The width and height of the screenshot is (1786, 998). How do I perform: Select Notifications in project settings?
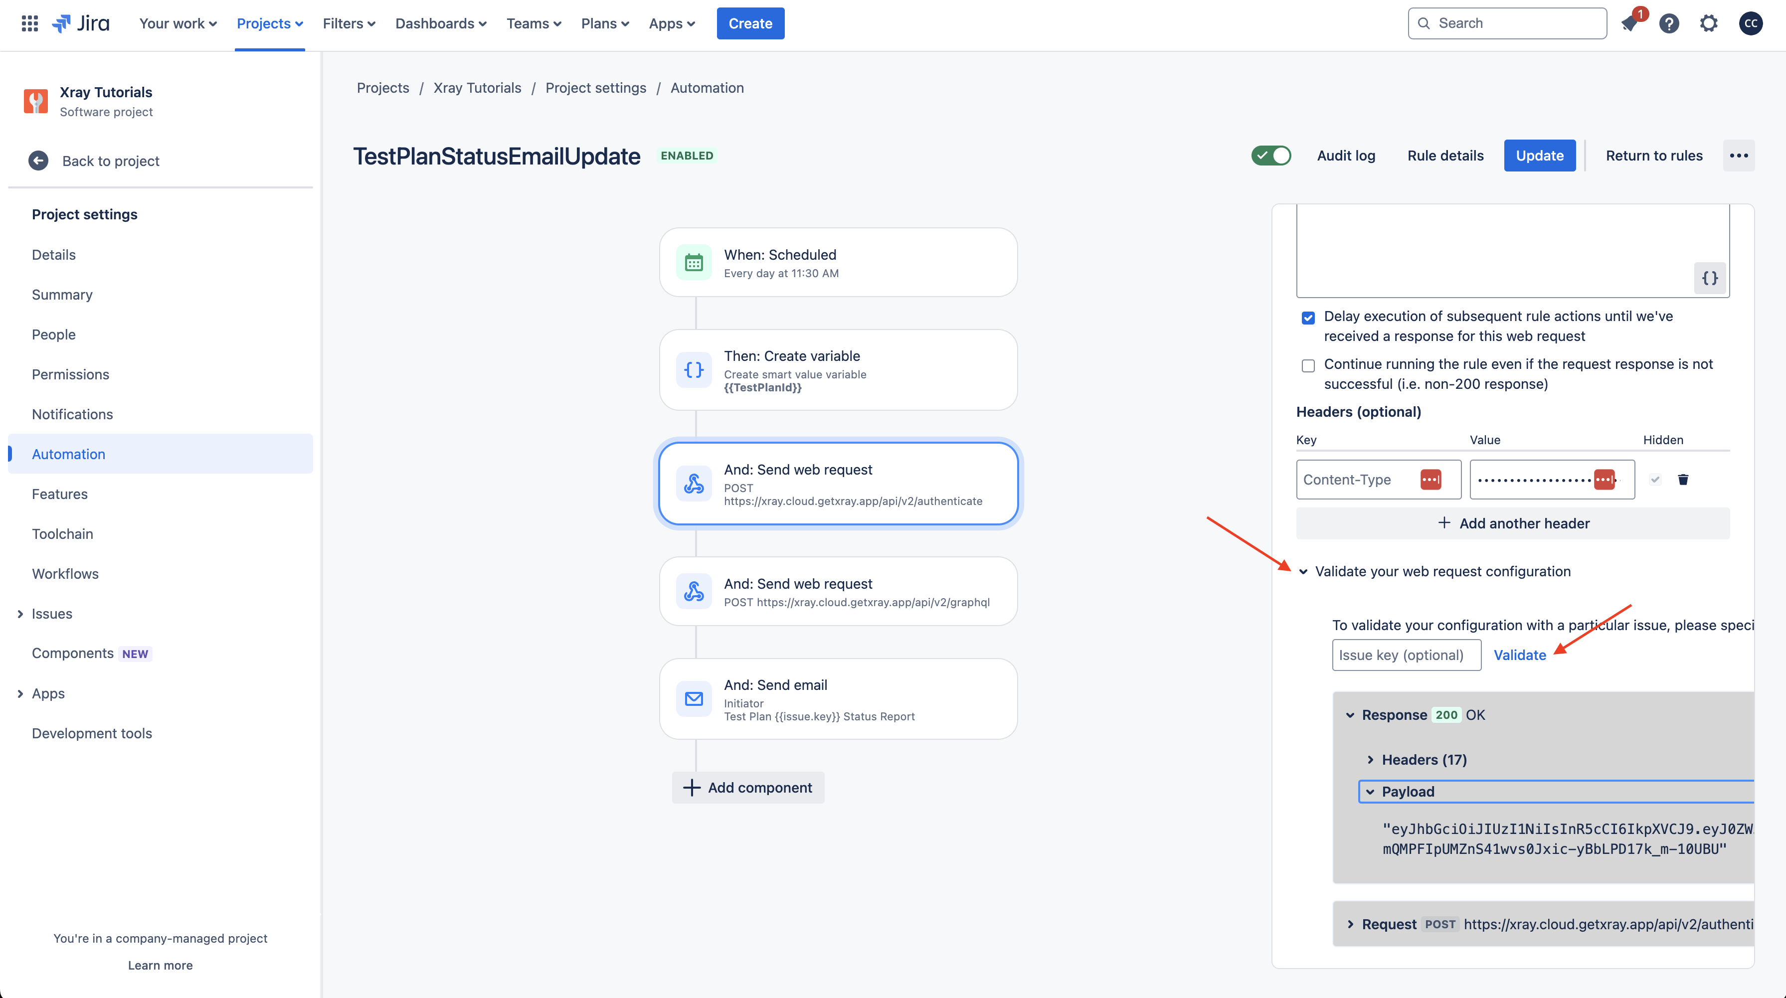(x=160, y=414)
